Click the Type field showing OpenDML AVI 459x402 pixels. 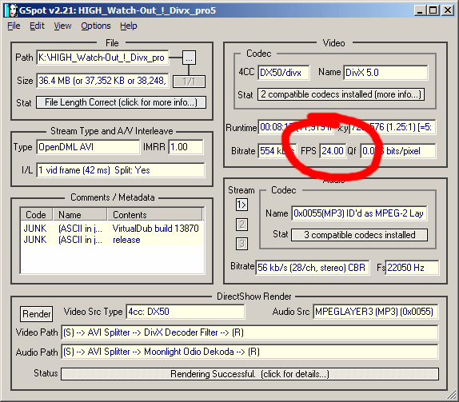click(88, 147)
